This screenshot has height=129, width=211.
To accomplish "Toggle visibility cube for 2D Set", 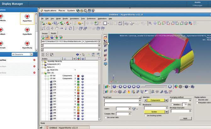I will pyautogui.click(x=83, y=79).
